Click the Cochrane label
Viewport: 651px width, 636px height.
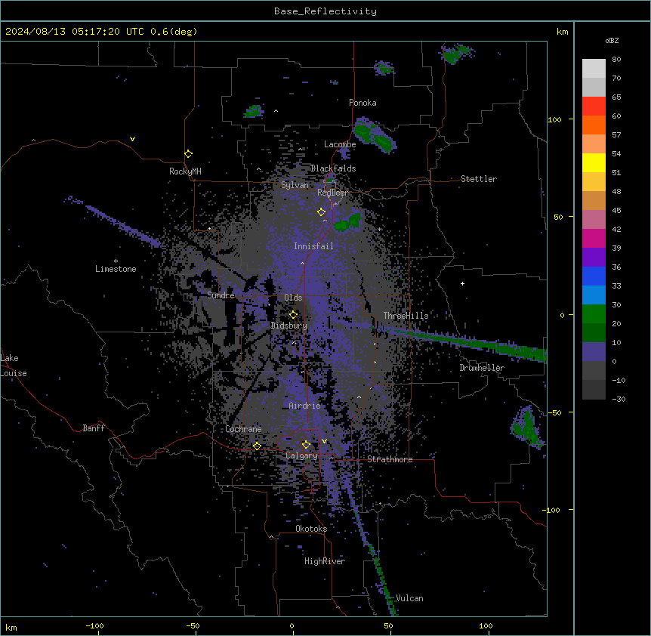(243, 429)
